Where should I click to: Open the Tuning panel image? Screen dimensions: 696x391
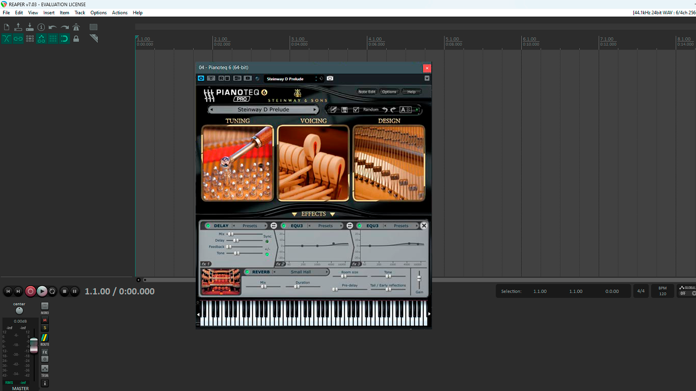pos(237,163)
